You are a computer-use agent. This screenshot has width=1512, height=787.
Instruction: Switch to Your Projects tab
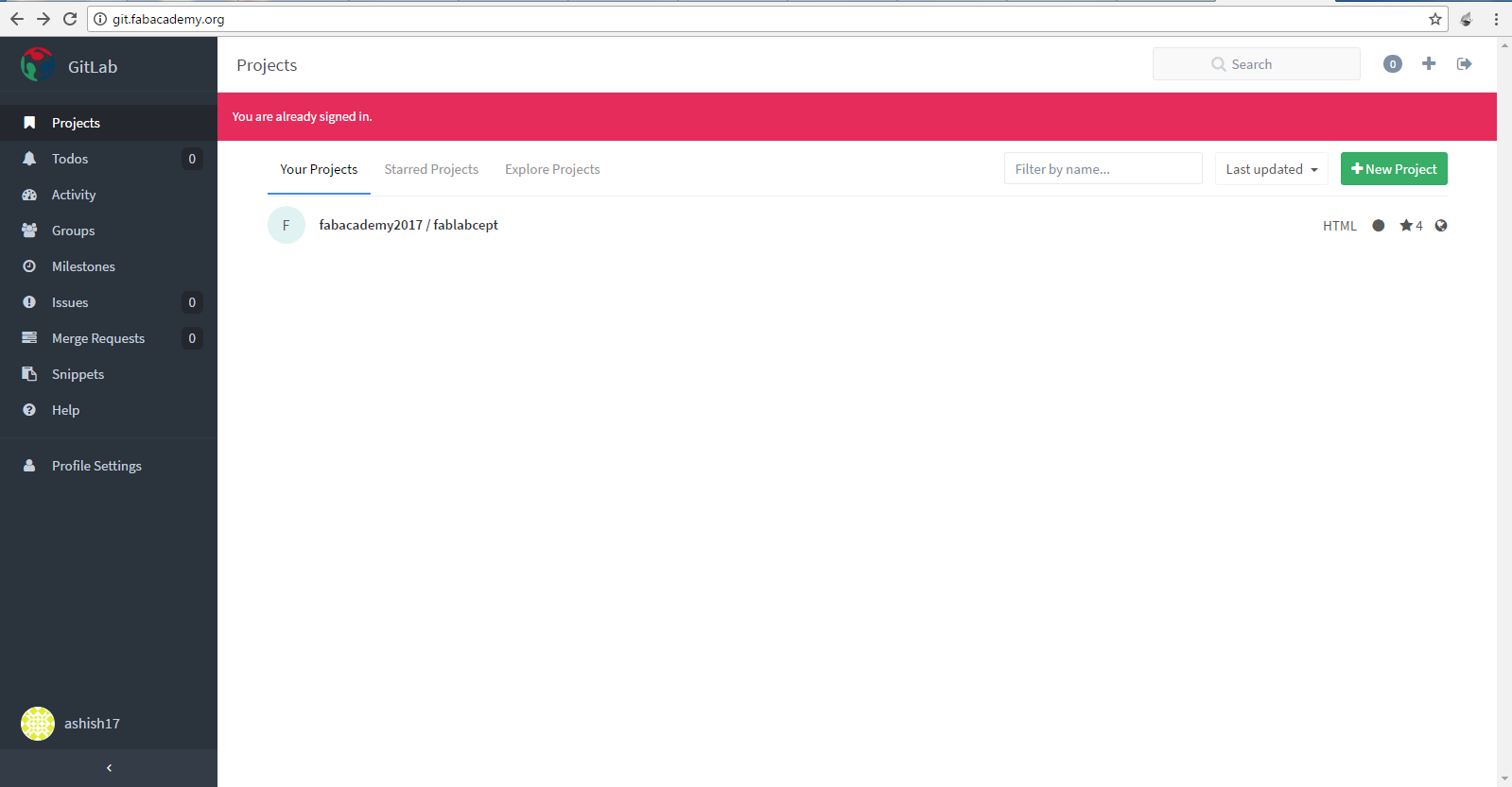(x=319, y=170)
